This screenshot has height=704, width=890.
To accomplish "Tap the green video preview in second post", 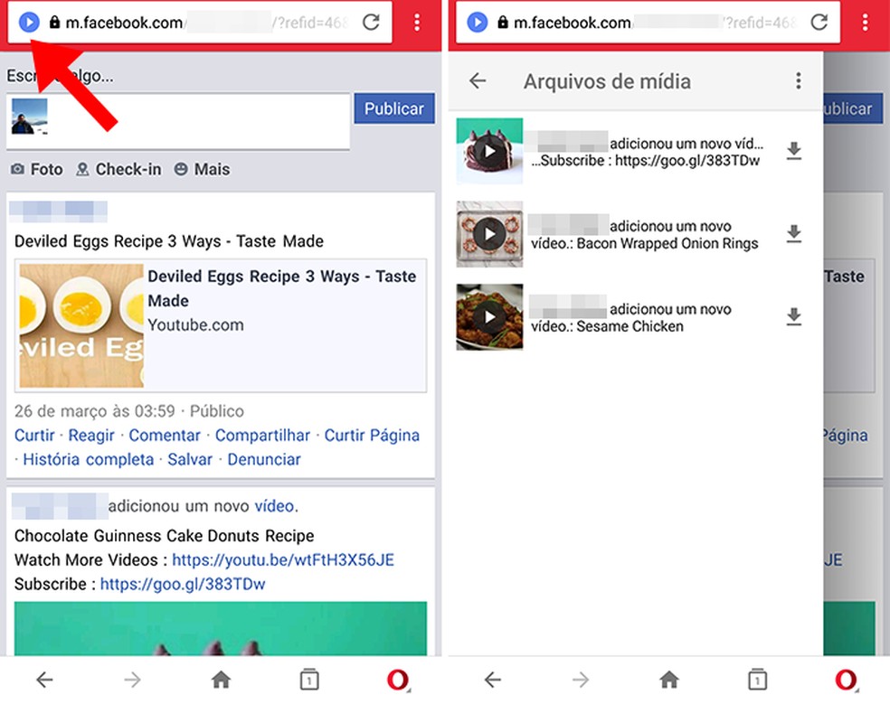I will point(221,629).
